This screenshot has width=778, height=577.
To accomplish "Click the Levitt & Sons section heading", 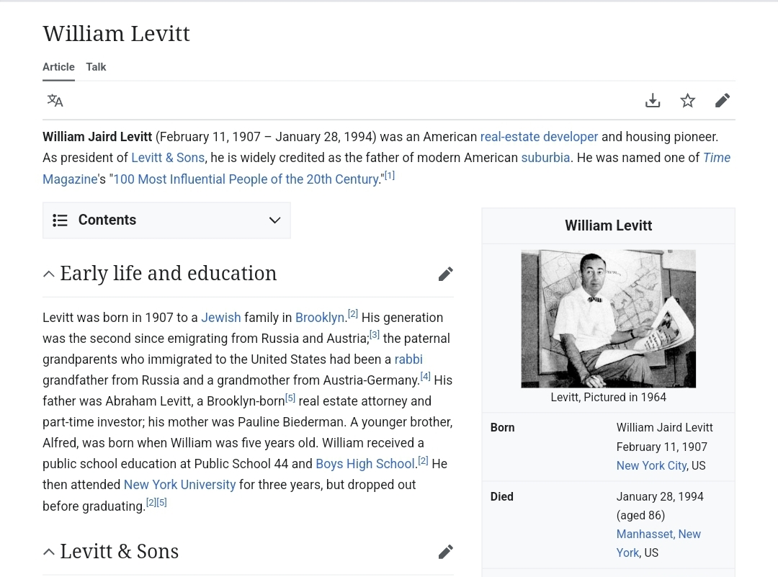I will (x=119, y=551).
